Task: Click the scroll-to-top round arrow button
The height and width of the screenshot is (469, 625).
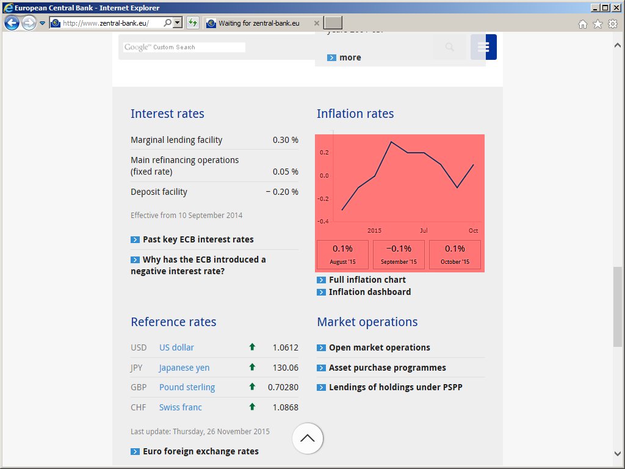Action: pos(308,438)
